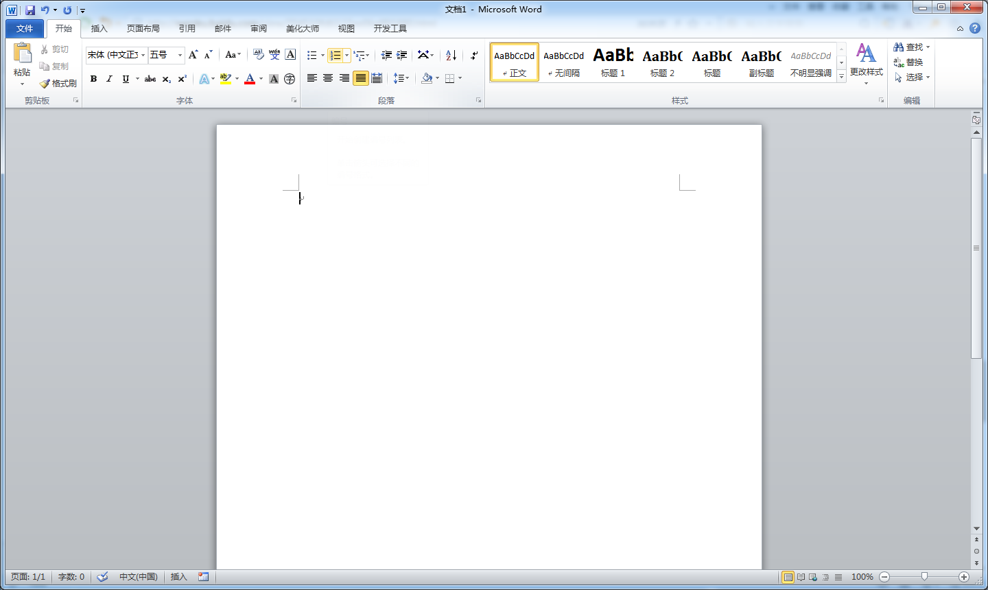This screenshot has height=590, width=988.
Task: Toggle superscript formatting
Action: click(x=183, y=79)
